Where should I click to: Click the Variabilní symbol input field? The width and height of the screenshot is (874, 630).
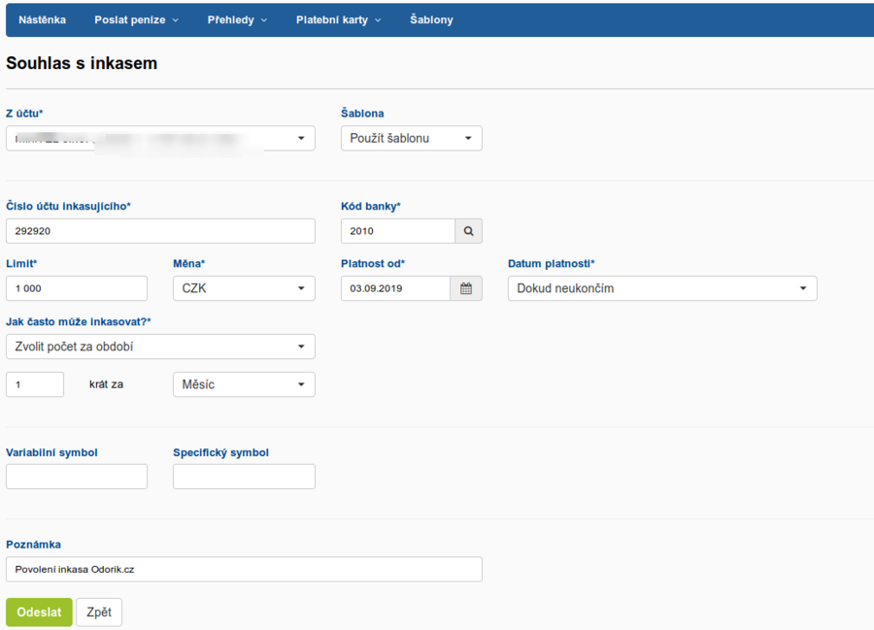[77, 477]
